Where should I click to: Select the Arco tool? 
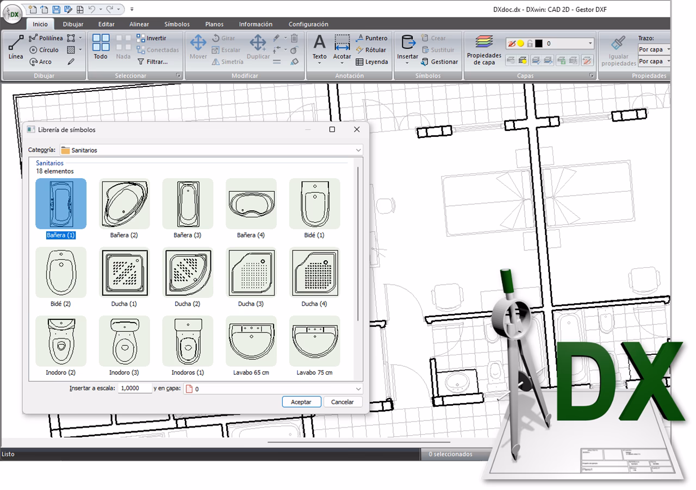click(x=41, y=62)
